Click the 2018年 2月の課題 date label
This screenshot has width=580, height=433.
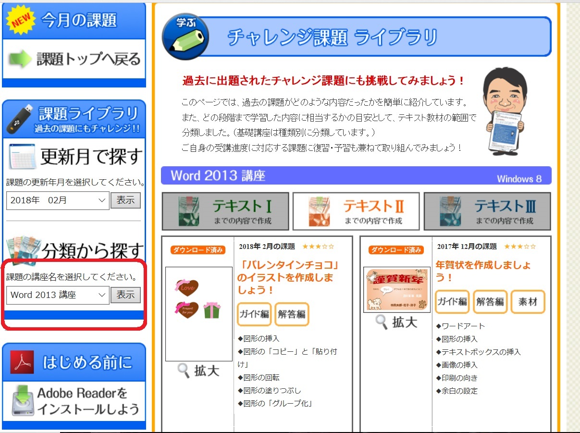267,247
